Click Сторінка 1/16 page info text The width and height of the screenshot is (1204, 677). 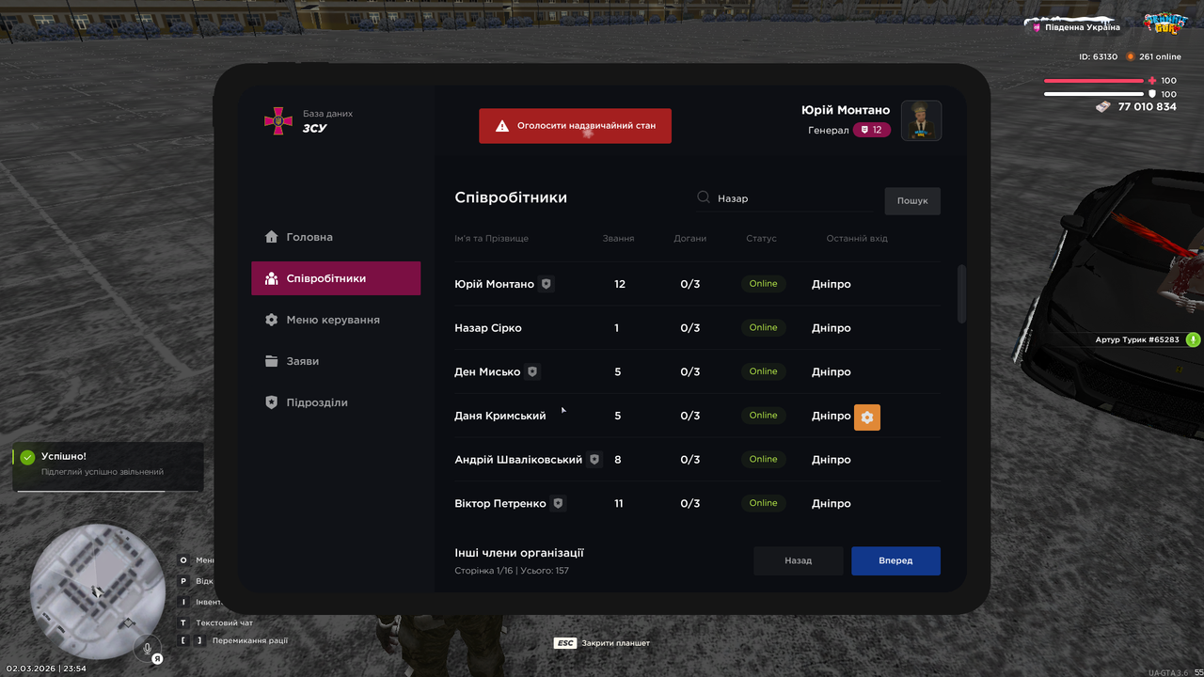[512, 571]
